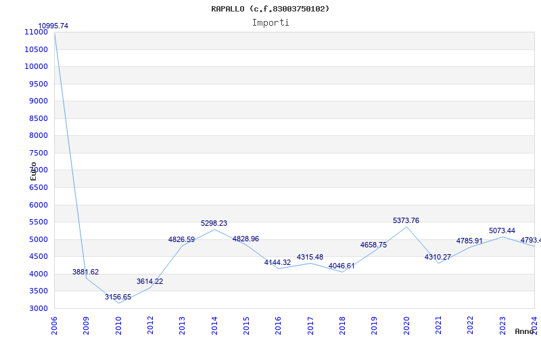Select the 4315.48 data label
541x338 pixels.
tap(310, 257)
